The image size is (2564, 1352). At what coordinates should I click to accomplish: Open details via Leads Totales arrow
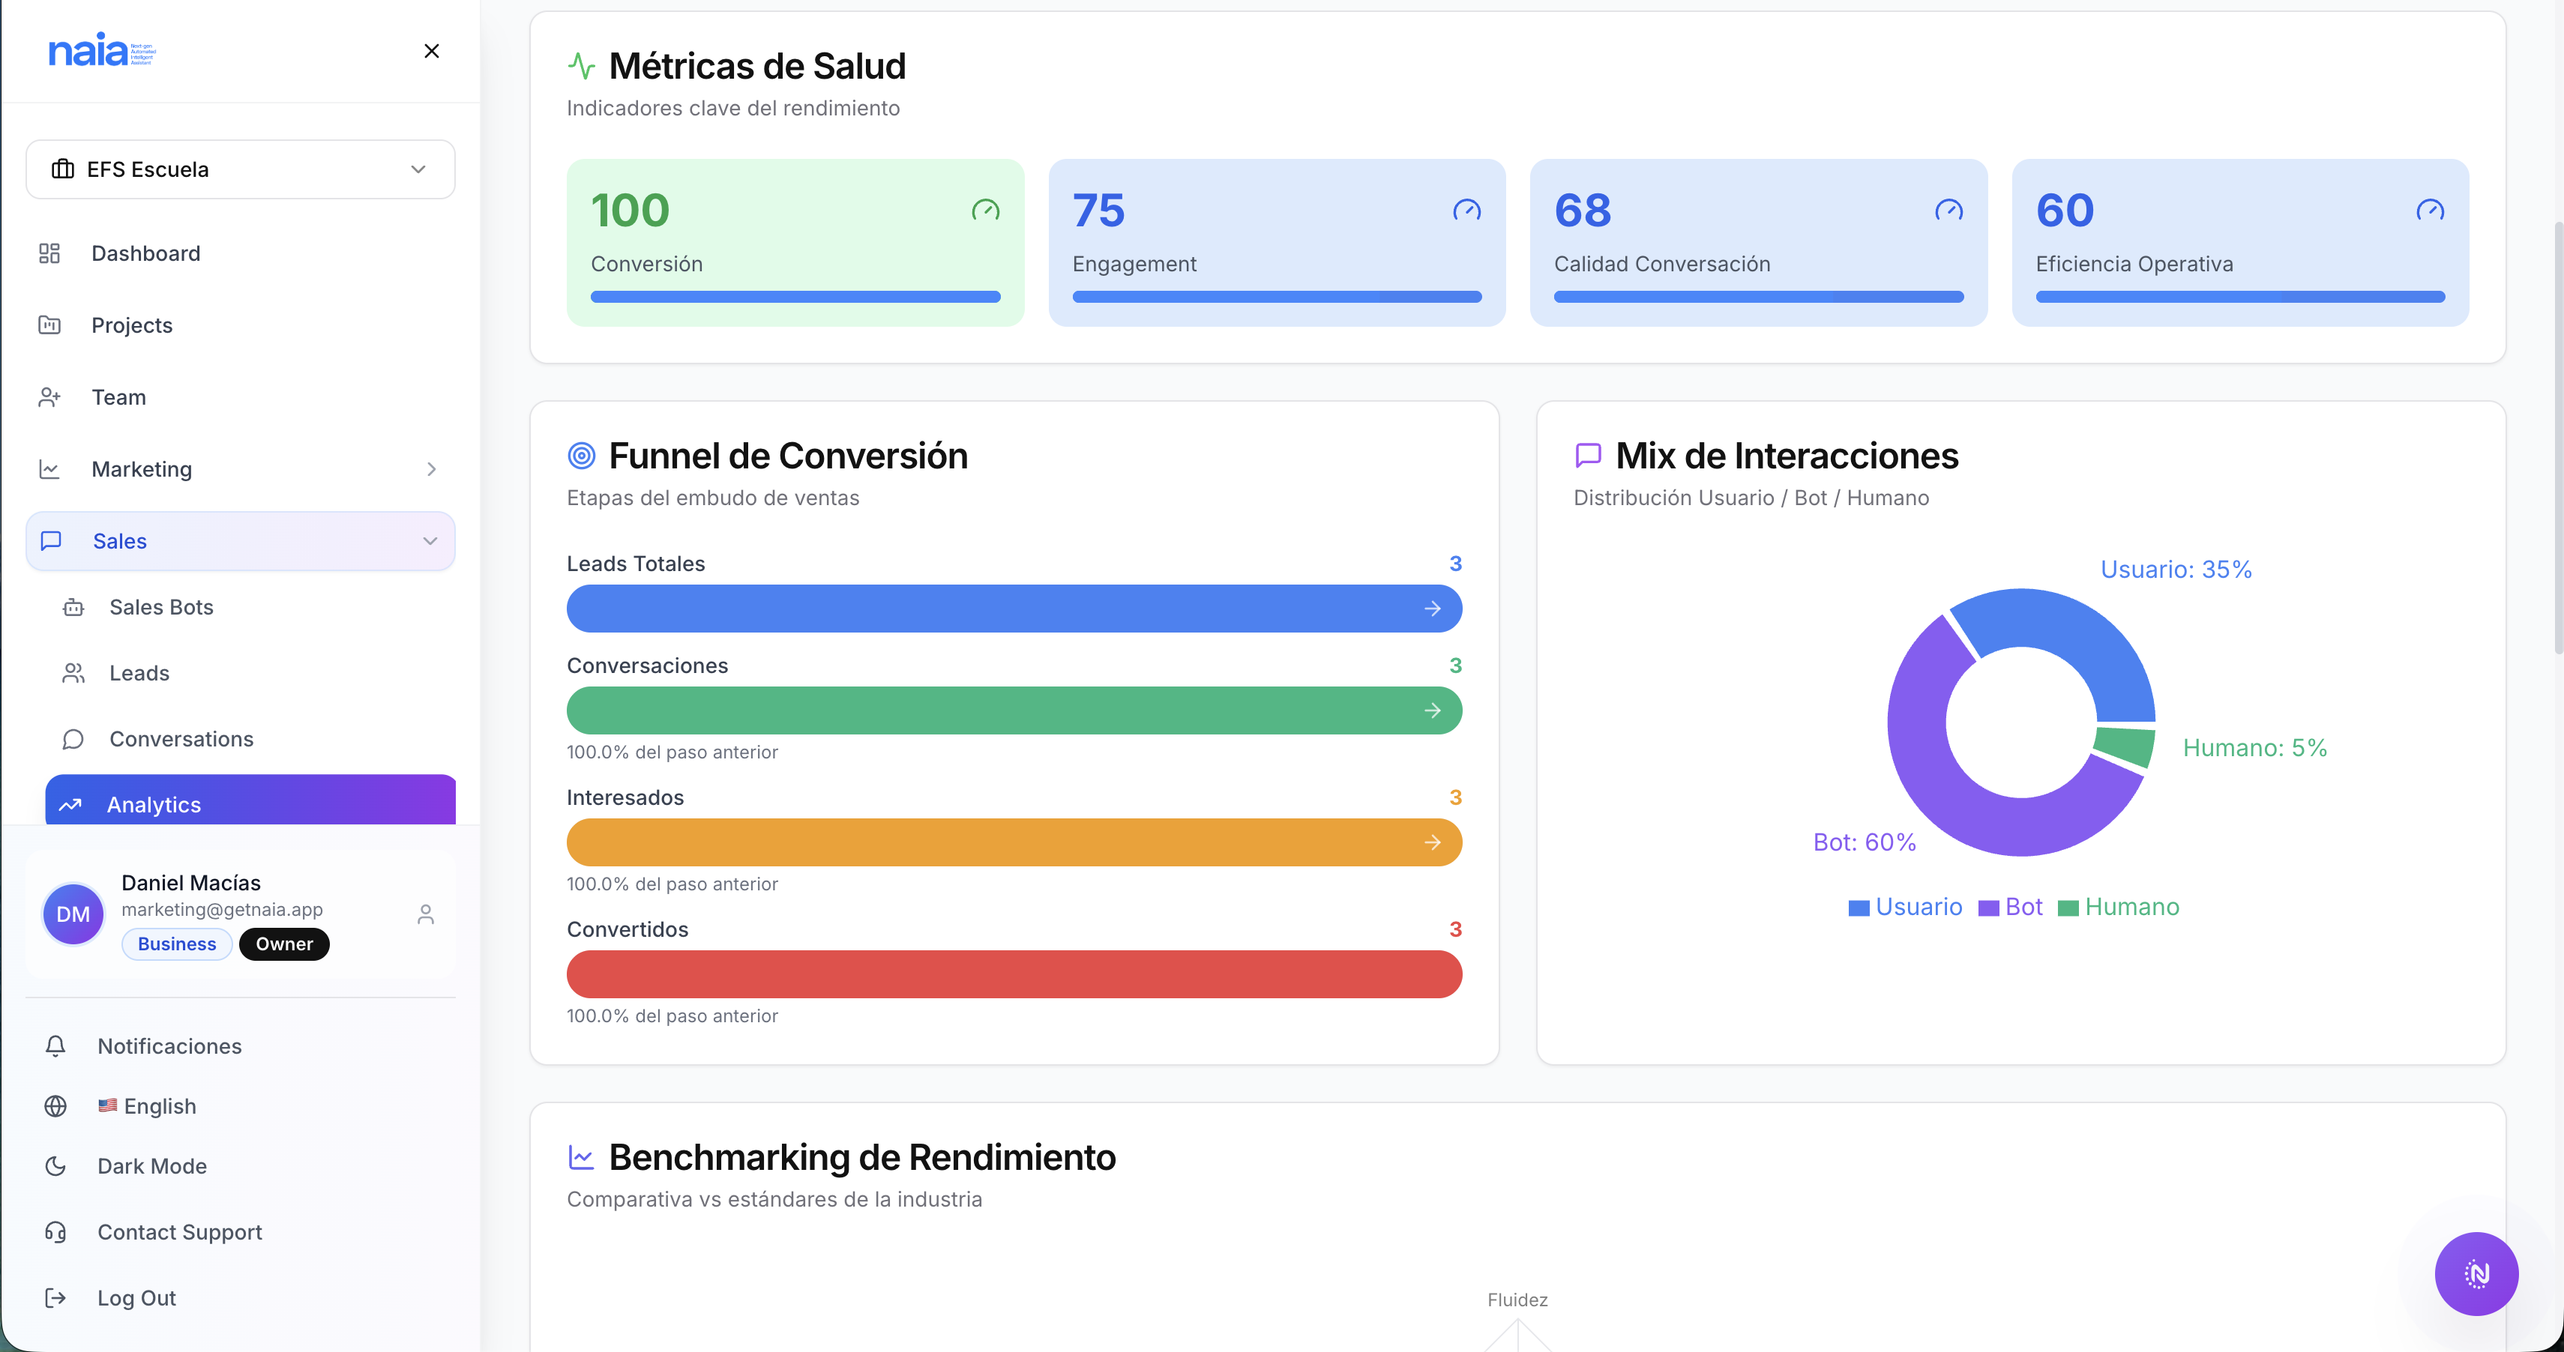[x=1433, y=608]
